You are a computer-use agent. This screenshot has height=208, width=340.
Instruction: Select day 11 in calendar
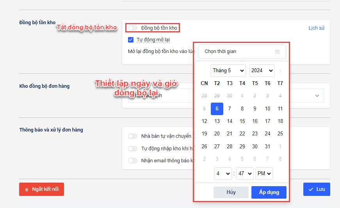[280, 109]
